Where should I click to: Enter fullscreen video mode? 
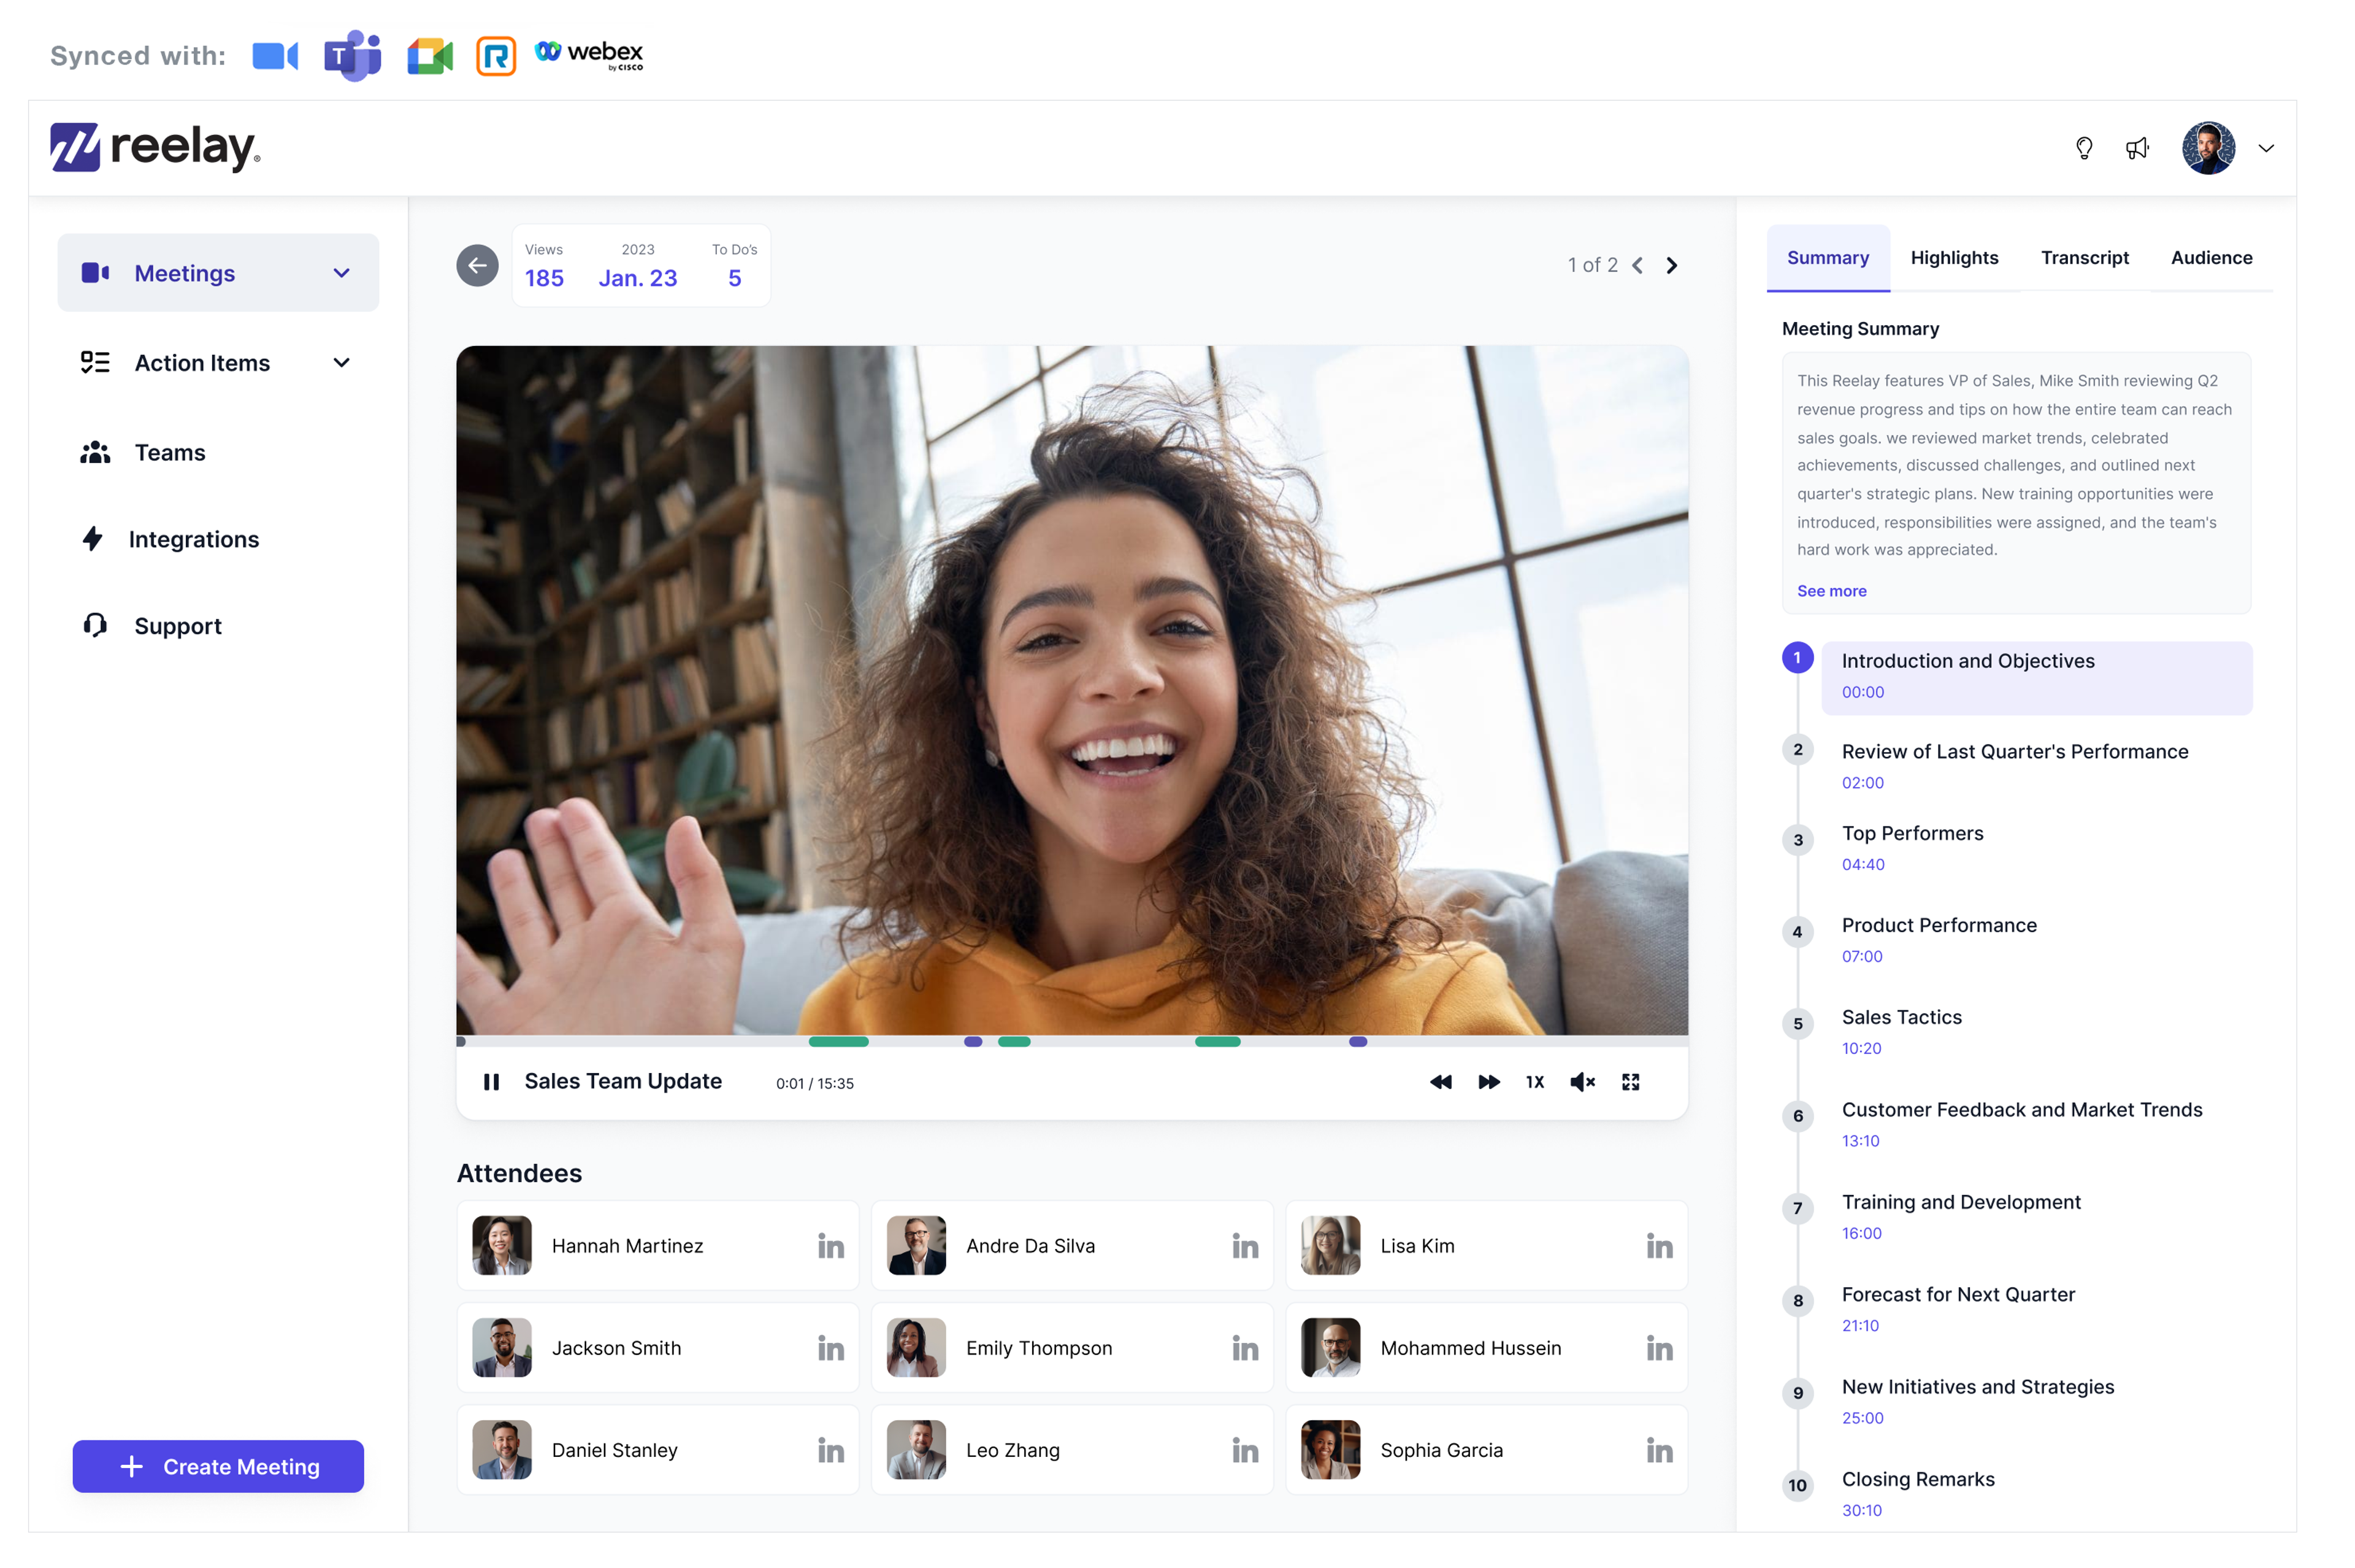tap(1630, 1082)
